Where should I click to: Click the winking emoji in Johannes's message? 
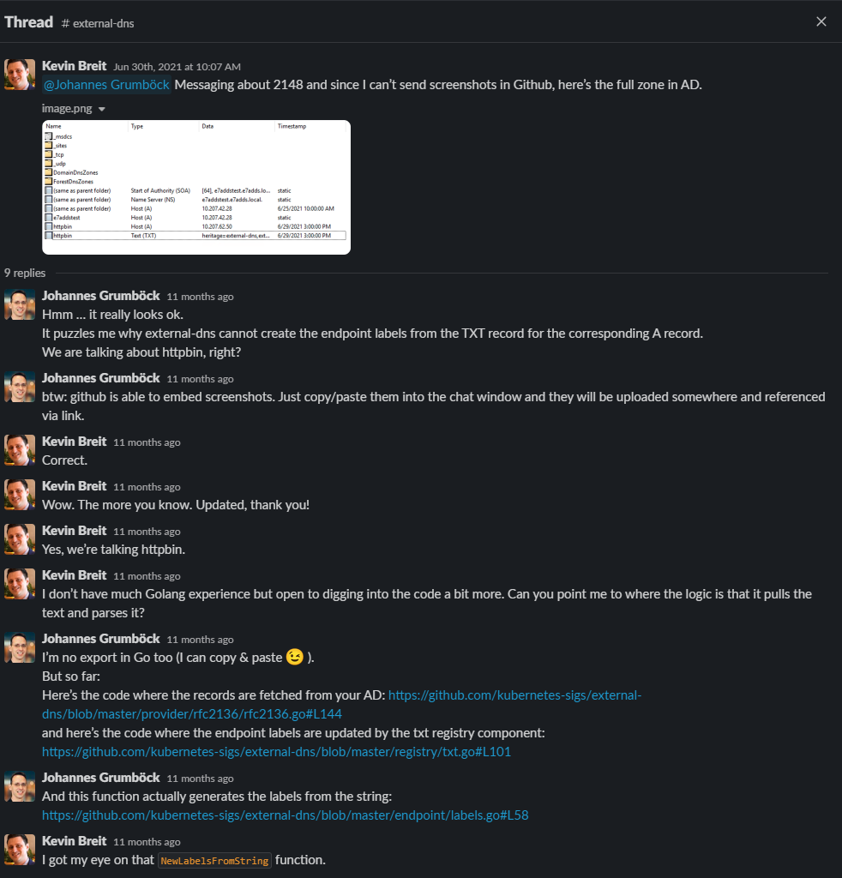point(294,657)
